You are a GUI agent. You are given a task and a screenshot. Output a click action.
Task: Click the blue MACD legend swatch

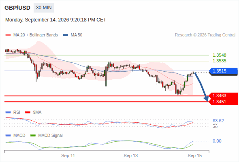[8, 136]
